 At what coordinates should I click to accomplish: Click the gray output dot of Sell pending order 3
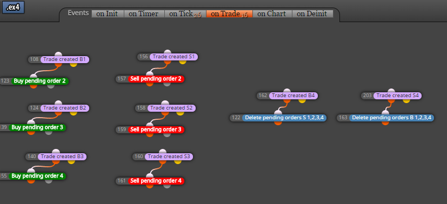pos(167,134)
